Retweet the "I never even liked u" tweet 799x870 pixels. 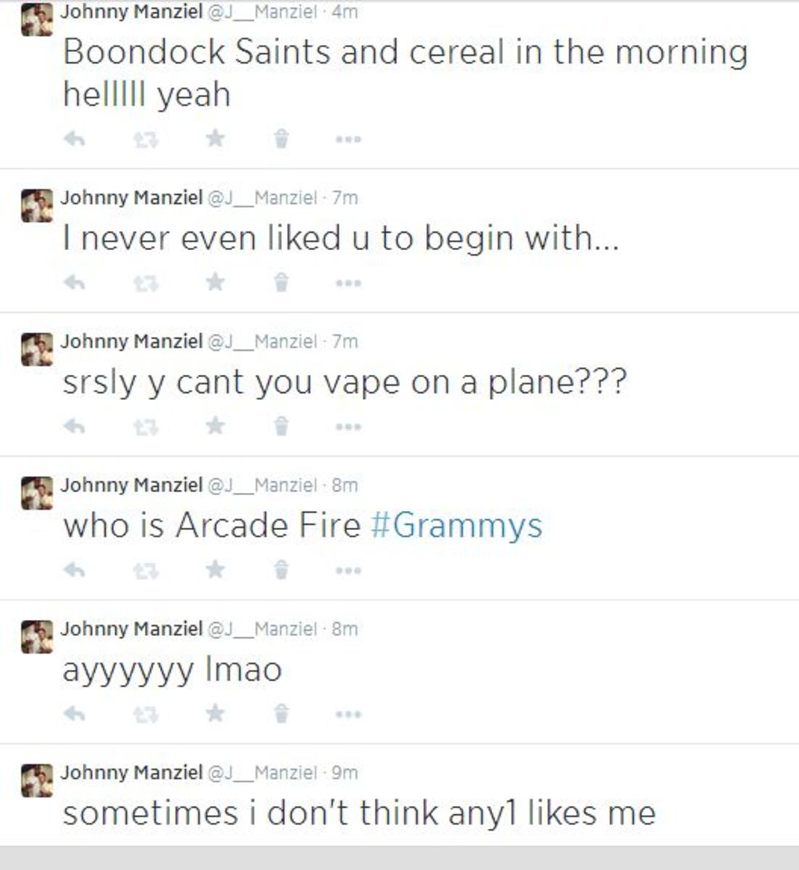[x=146, y=282]
